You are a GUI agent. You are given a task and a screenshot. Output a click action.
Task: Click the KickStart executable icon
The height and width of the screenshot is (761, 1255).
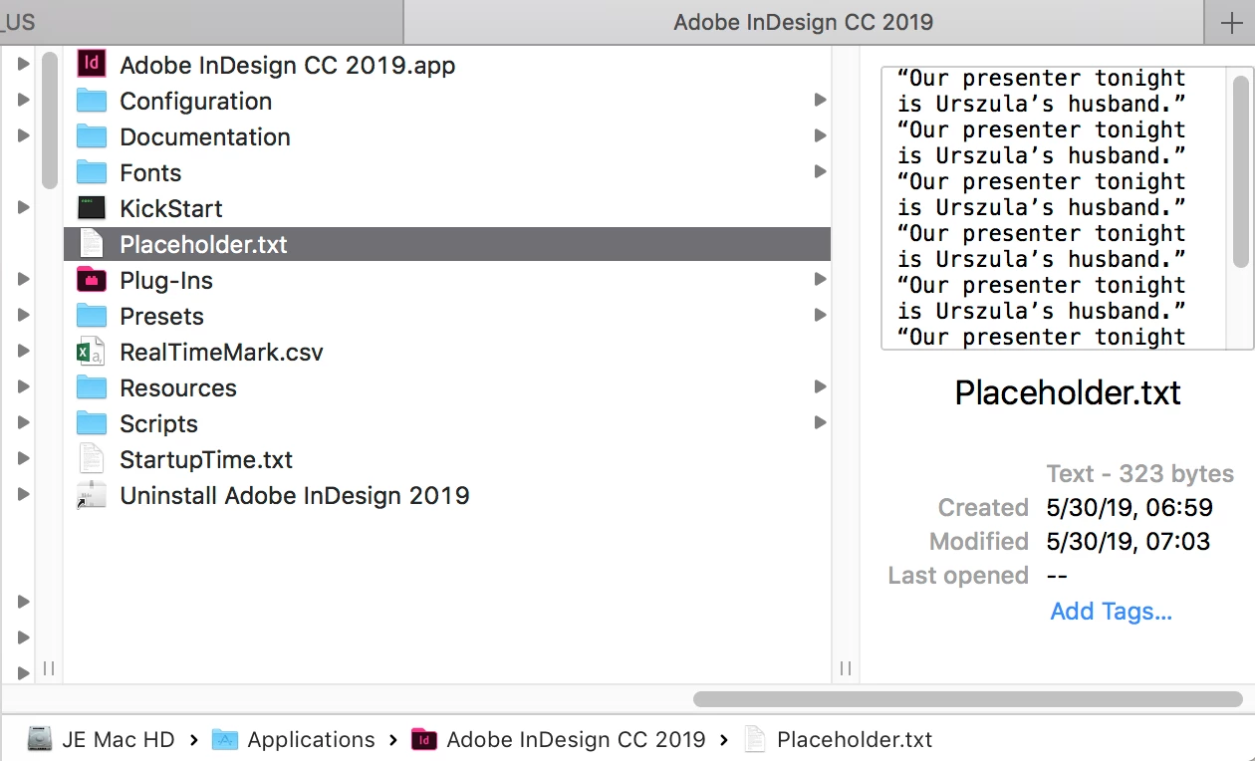tap(92, 208)
